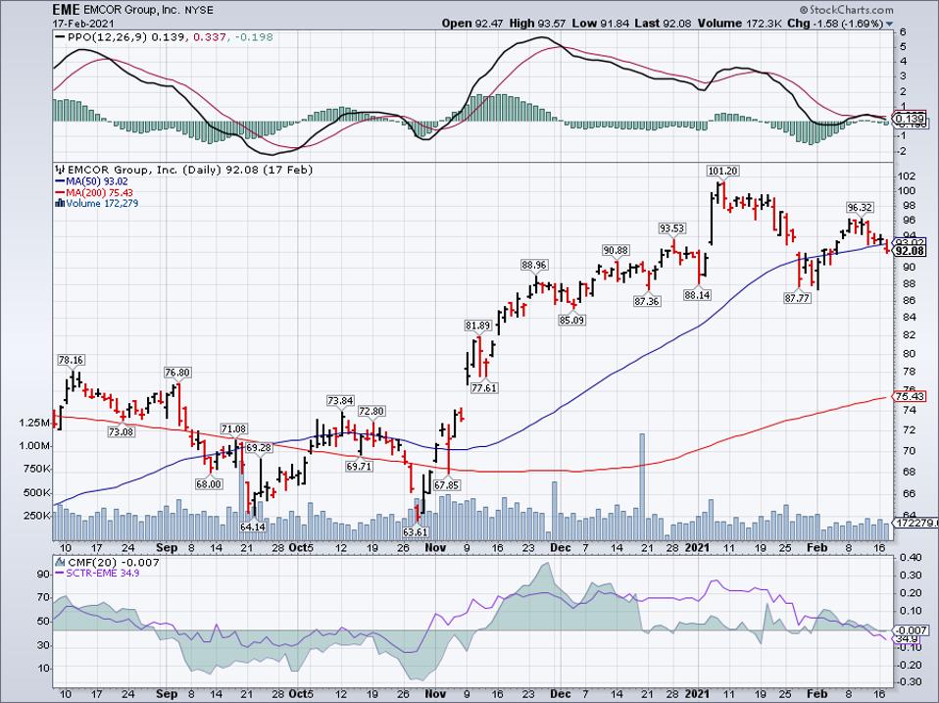Screen dimensions: 939x703
Task: Click the Open 92.47 value
Action: (473, 24)
